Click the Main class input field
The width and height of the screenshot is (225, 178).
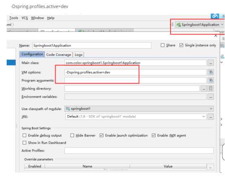point(135,63)
